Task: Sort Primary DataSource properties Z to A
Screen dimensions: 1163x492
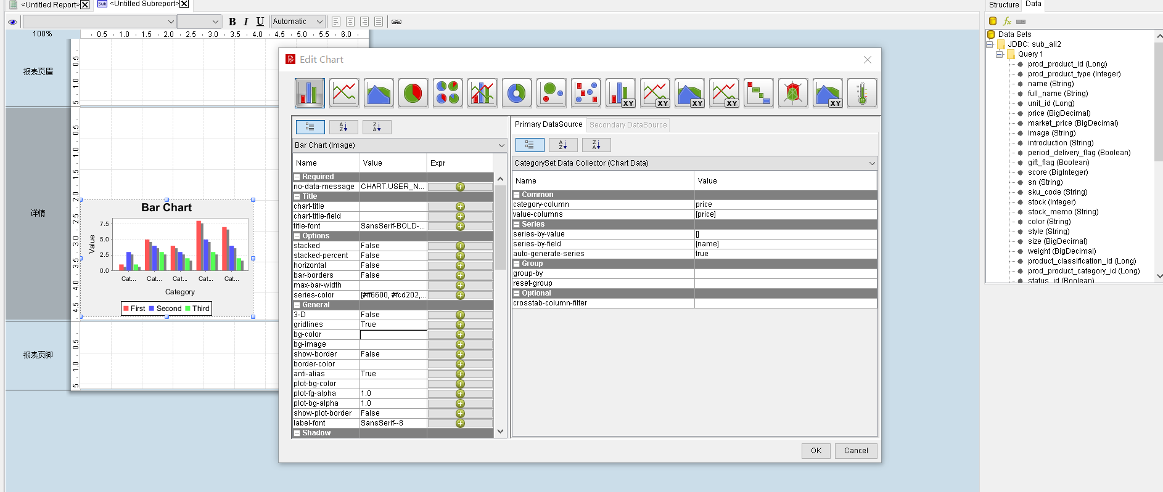Action: tap(596, 145)
